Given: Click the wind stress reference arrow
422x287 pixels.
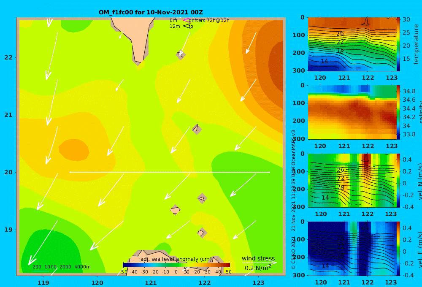Looking at the screenshot, I should [x=259, y=263].
